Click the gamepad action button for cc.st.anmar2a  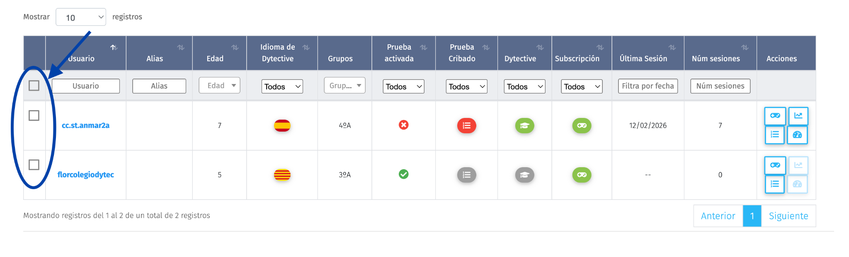click(775, 116)
